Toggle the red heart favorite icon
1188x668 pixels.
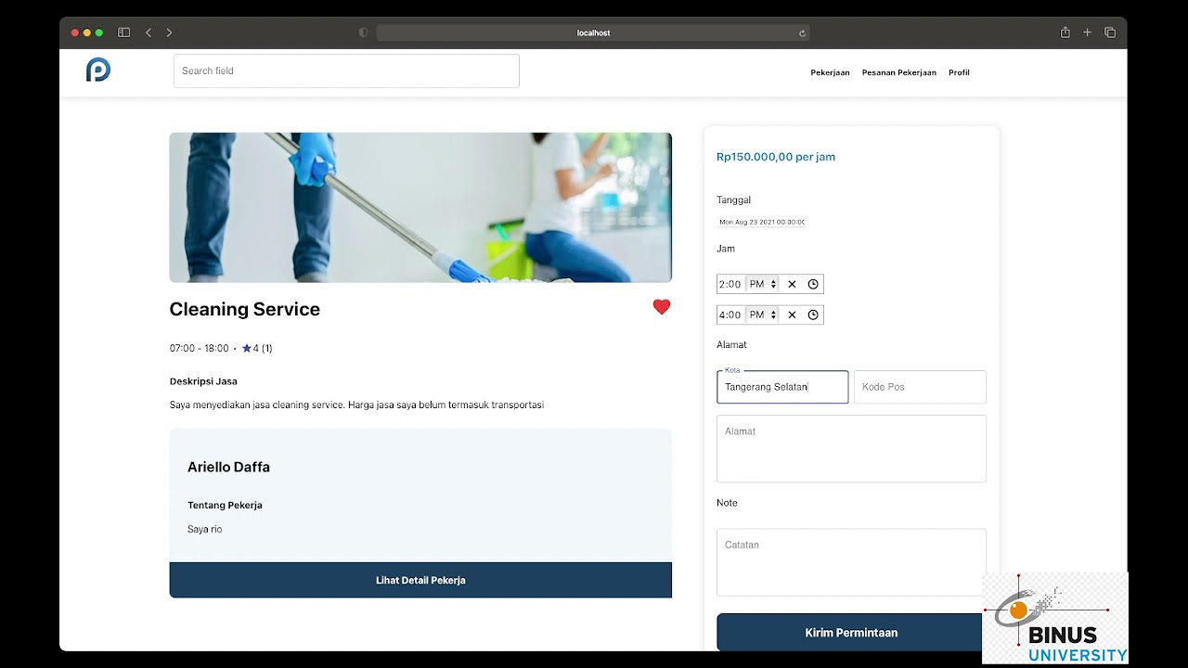point(662,307)
